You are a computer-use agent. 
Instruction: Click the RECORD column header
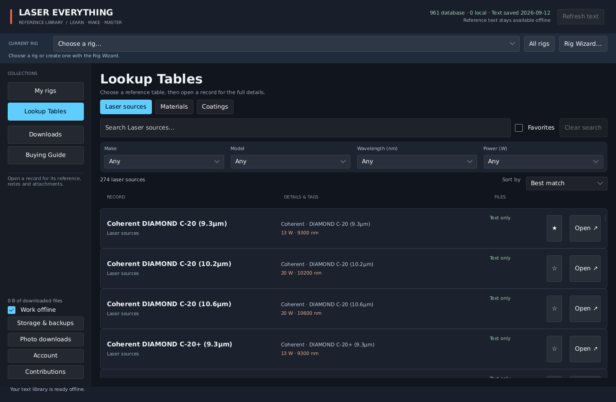click(x=116, y=197)
